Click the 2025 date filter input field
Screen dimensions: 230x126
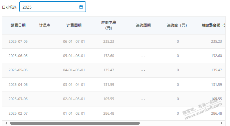[53, 7]
